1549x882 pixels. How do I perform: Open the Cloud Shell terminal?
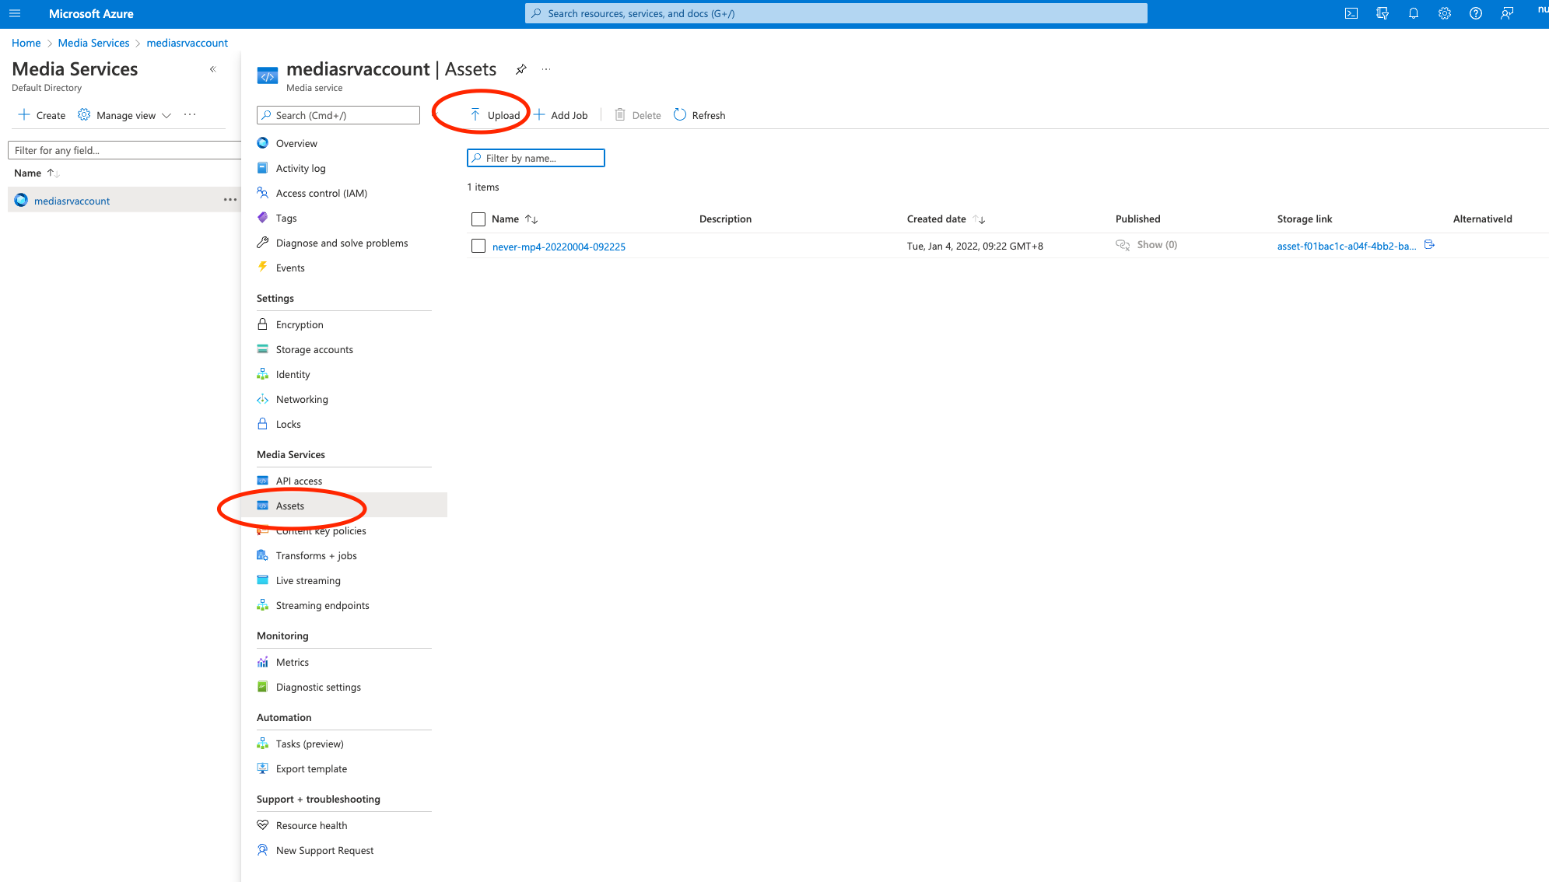(x=1351, y=13)
